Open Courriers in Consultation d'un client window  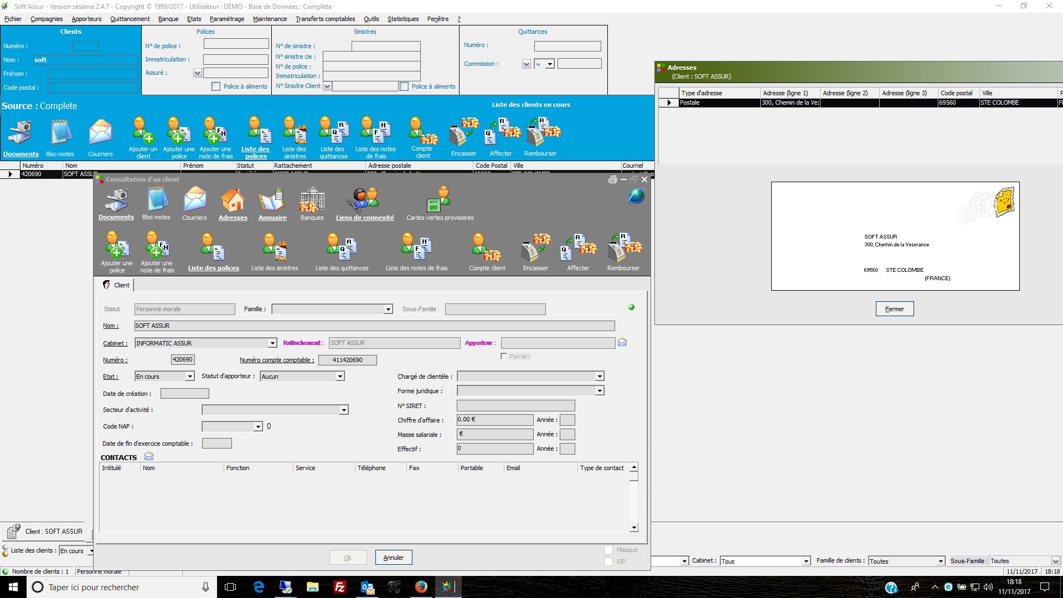(x=194, y=204)
